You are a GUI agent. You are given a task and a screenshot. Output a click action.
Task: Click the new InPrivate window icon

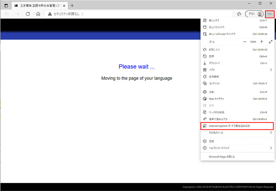(x=205, y=34)
